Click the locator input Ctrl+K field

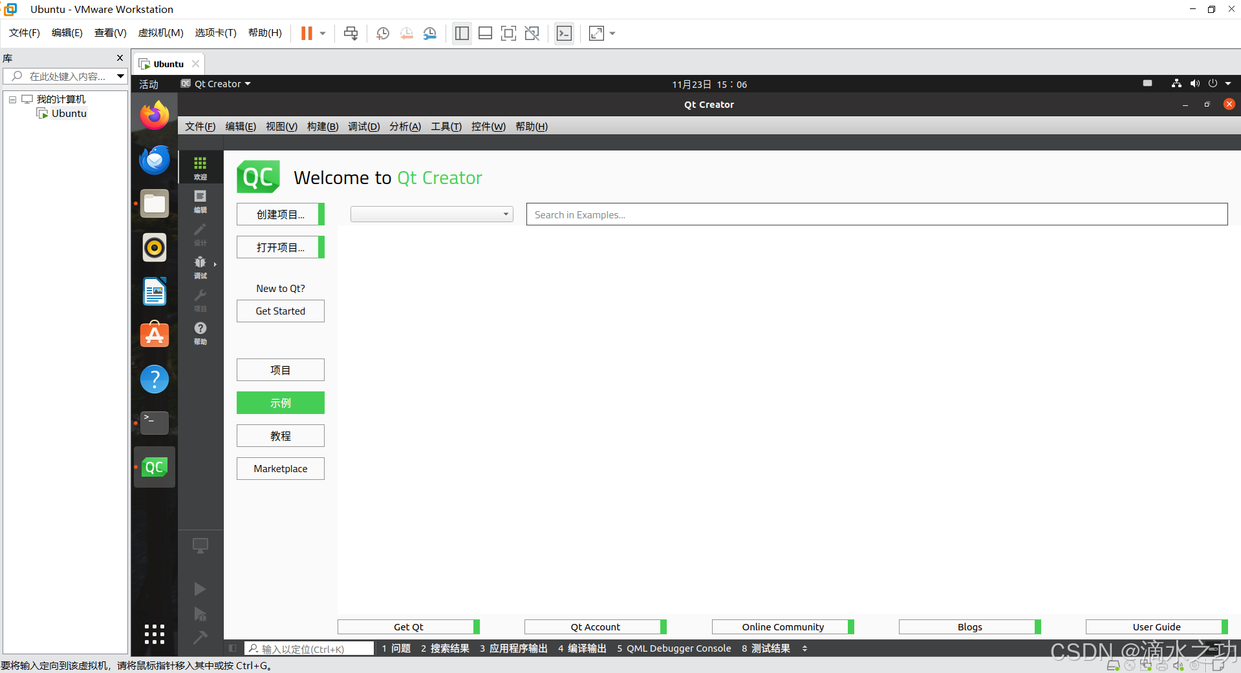(x=310, y=648)
